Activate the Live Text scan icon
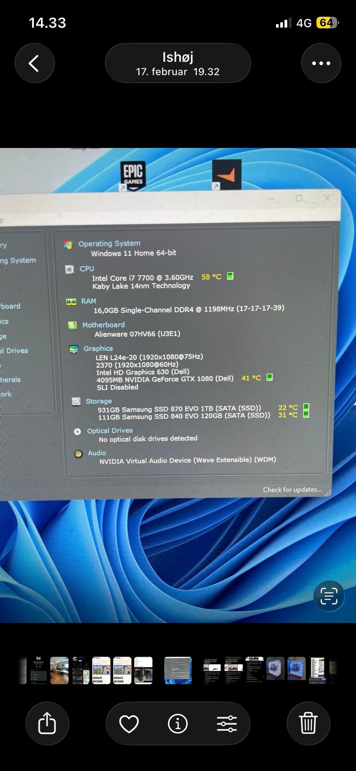The height and width of the screenshot is (771, 356). (x=329, y=596)
